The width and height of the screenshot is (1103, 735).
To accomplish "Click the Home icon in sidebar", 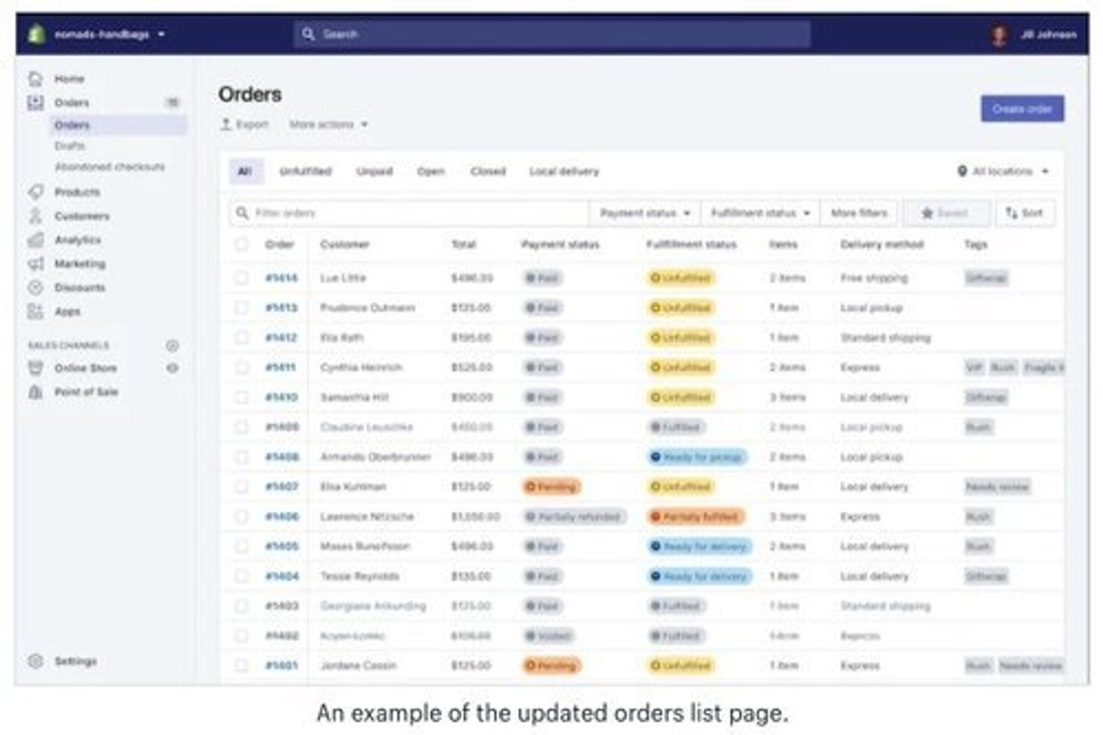I will [x=36, y=79].
